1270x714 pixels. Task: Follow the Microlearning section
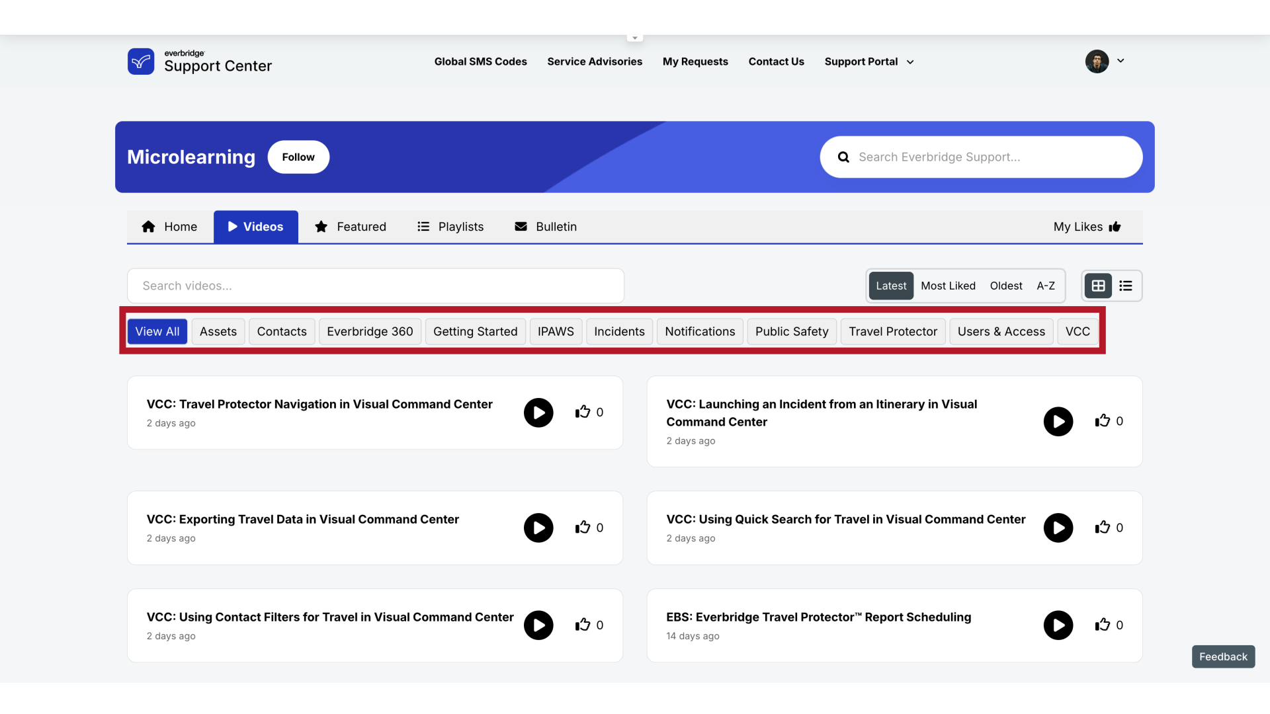click(298, 157)
